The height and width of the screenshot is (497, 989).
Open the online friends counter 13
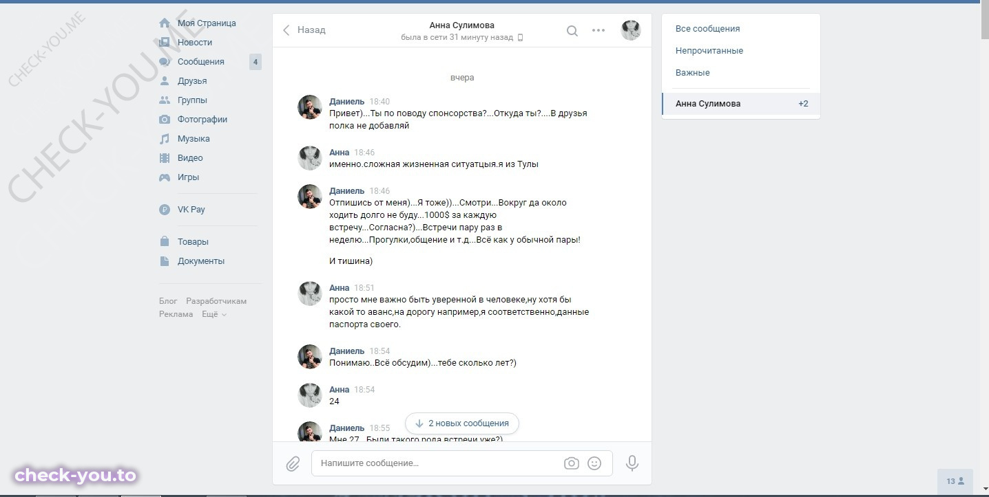(956, 481)
